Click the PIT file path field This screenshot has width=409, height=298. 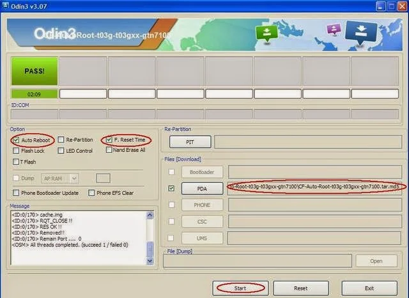click(308, 142)
